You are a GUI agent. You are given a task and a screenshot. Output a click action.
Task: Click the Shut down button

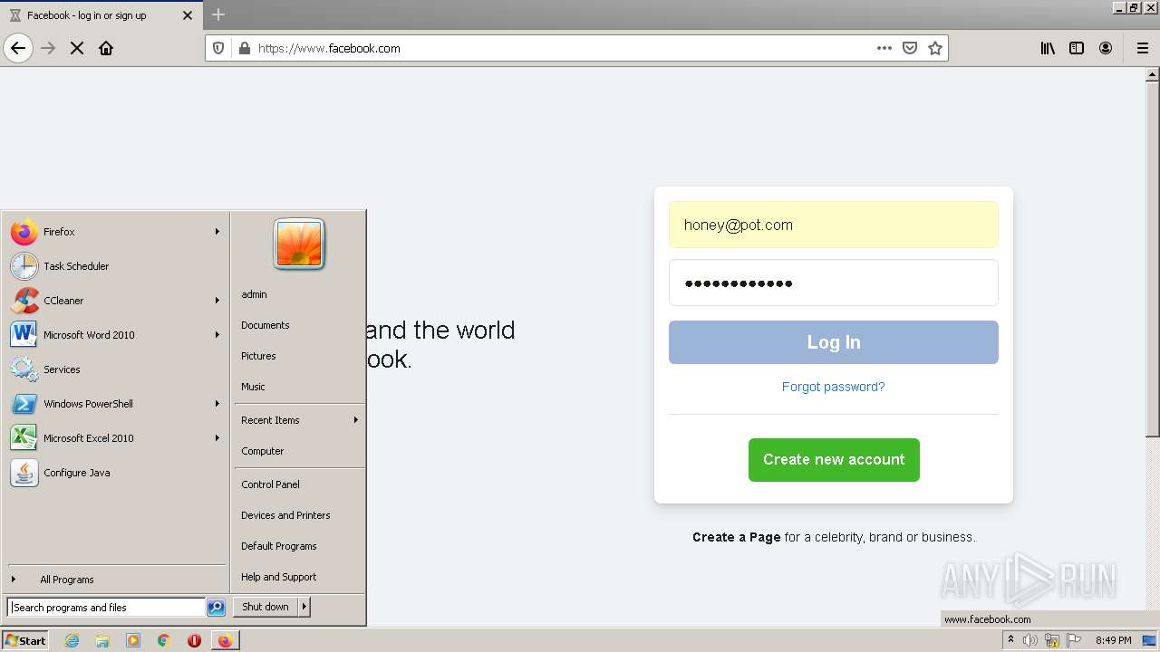point(266,607)
